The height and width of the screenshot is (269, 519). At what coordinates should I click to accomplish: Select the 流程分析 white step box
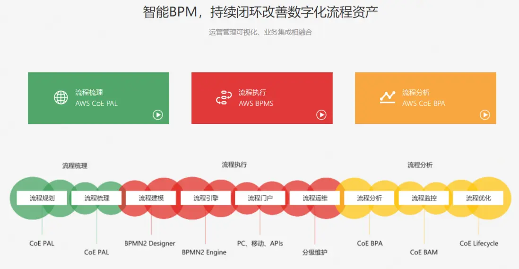369,198
